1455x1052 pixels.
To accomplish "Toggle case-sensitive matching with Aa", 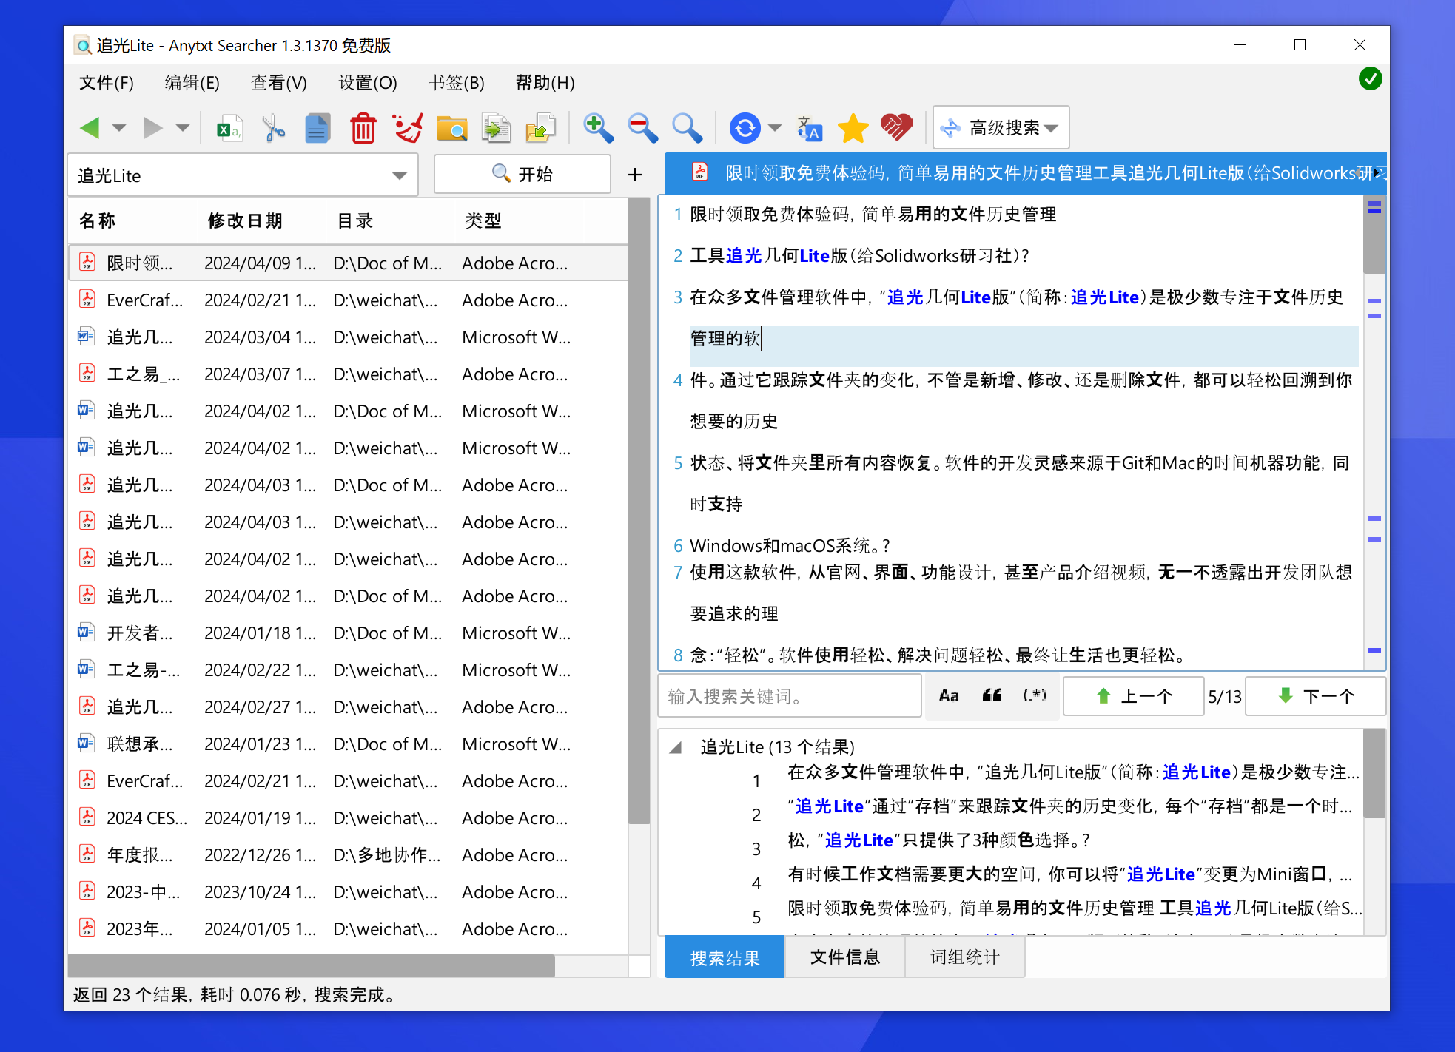I will pos(949,695).
